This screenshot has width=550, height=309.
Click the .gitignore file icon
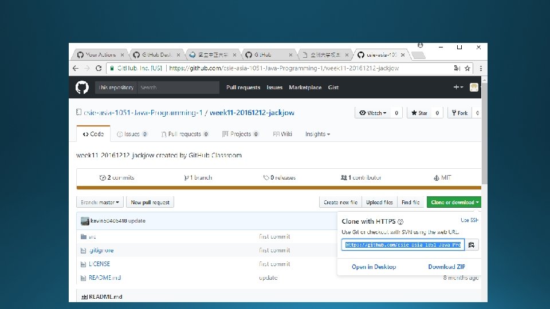[x=83, y=251]
